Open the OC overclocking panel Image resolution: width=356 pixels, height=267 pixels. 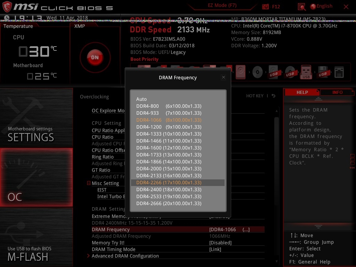36,177
